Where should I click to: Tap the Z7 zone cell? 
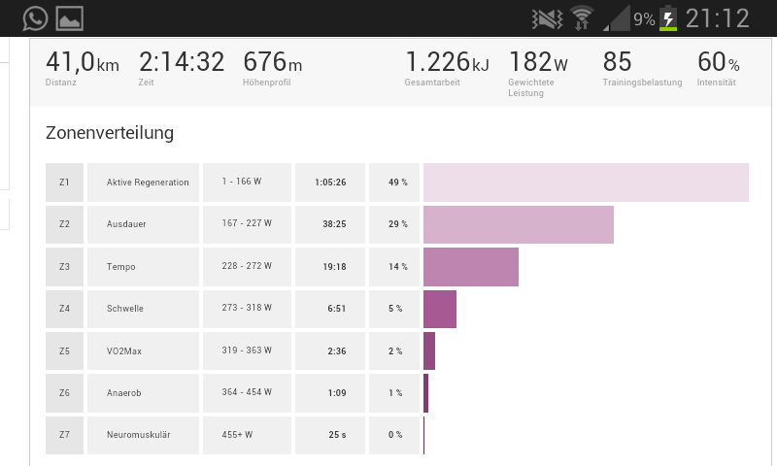click(64, 435)
